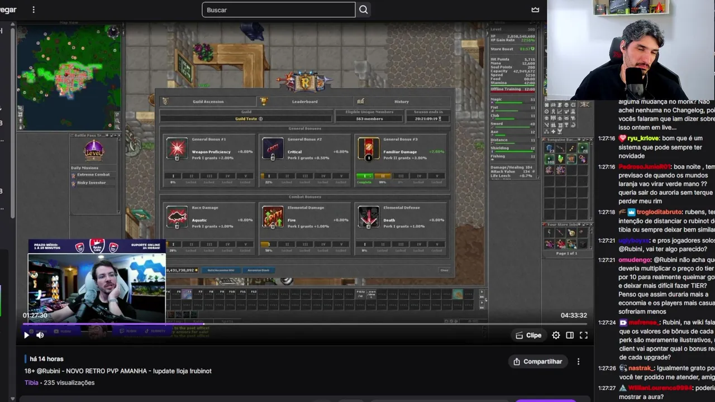Click the Critical bonus icon
Screen dimensions: 715x402
[273, 149]
